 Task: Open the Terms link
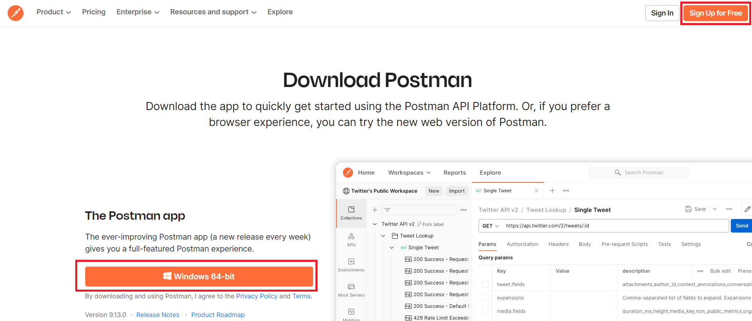tap(302, 296)
